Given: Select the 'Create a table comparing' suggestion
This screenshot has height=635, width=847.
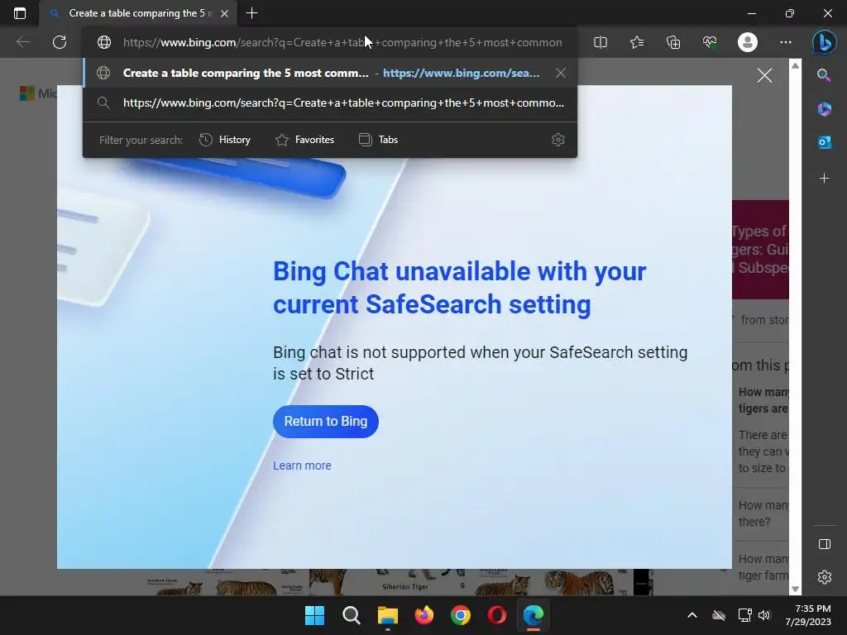Looking at the screenshot, I should pos(329,73).
